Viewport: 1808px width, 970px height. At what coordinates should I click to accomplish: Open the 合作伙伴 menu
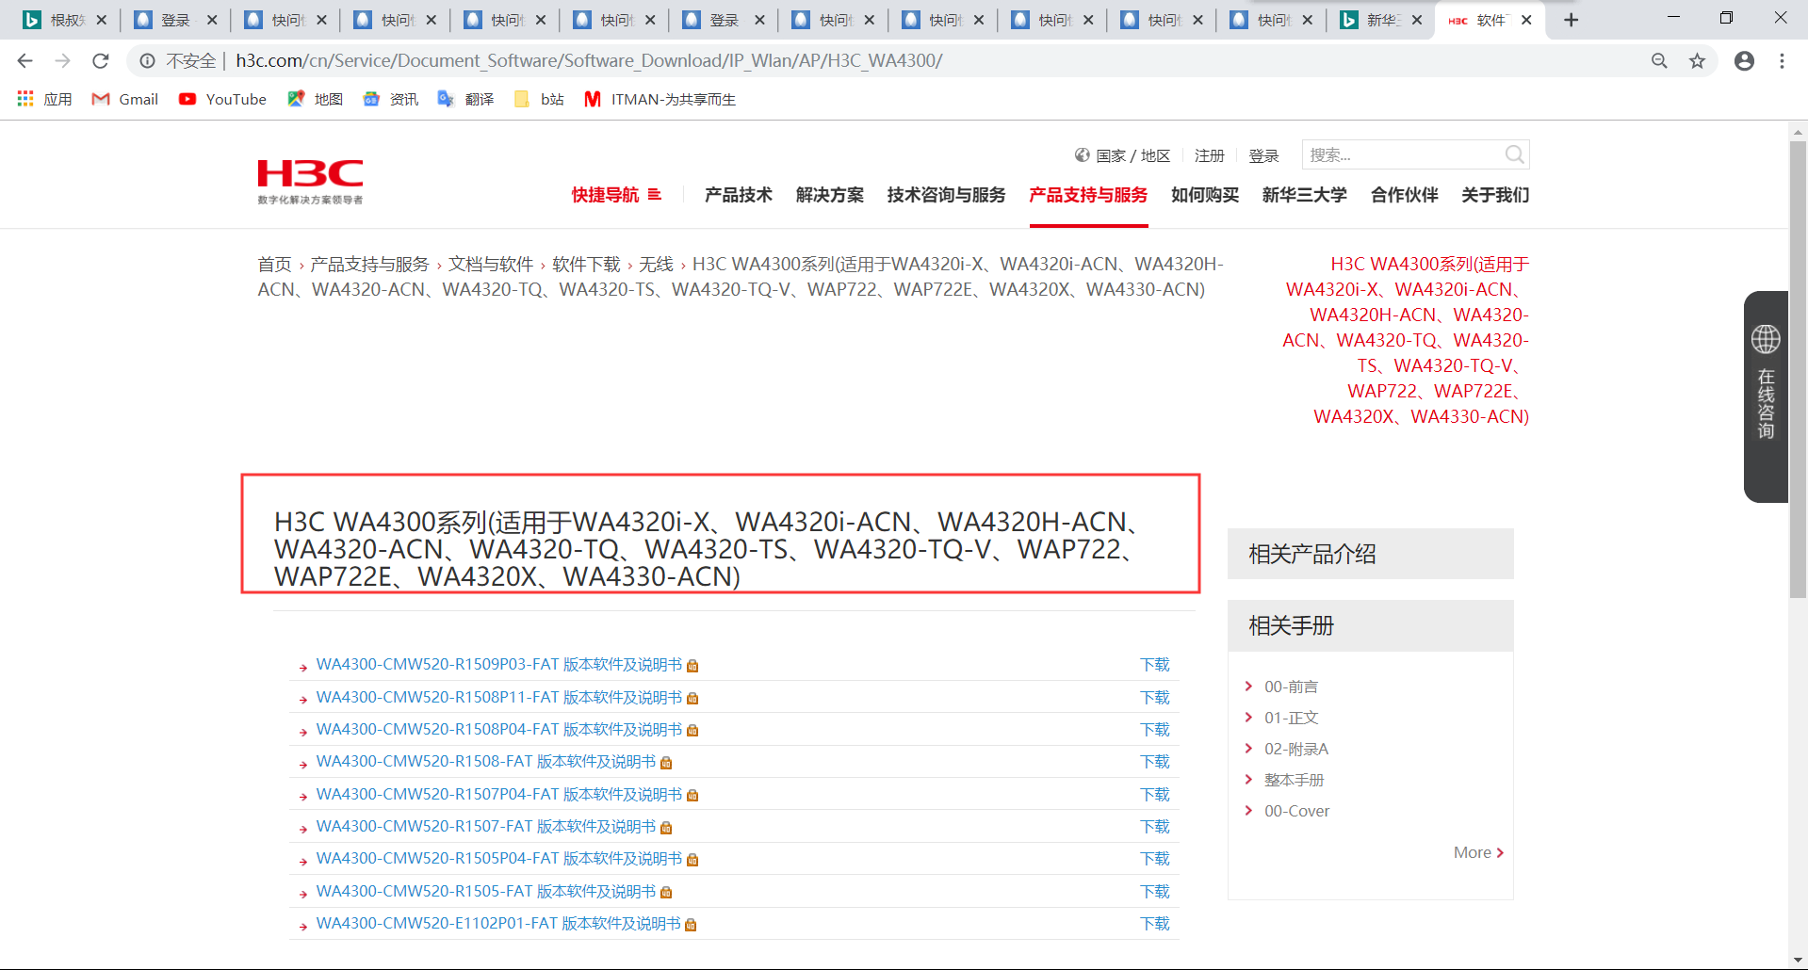pos(1405,195)
